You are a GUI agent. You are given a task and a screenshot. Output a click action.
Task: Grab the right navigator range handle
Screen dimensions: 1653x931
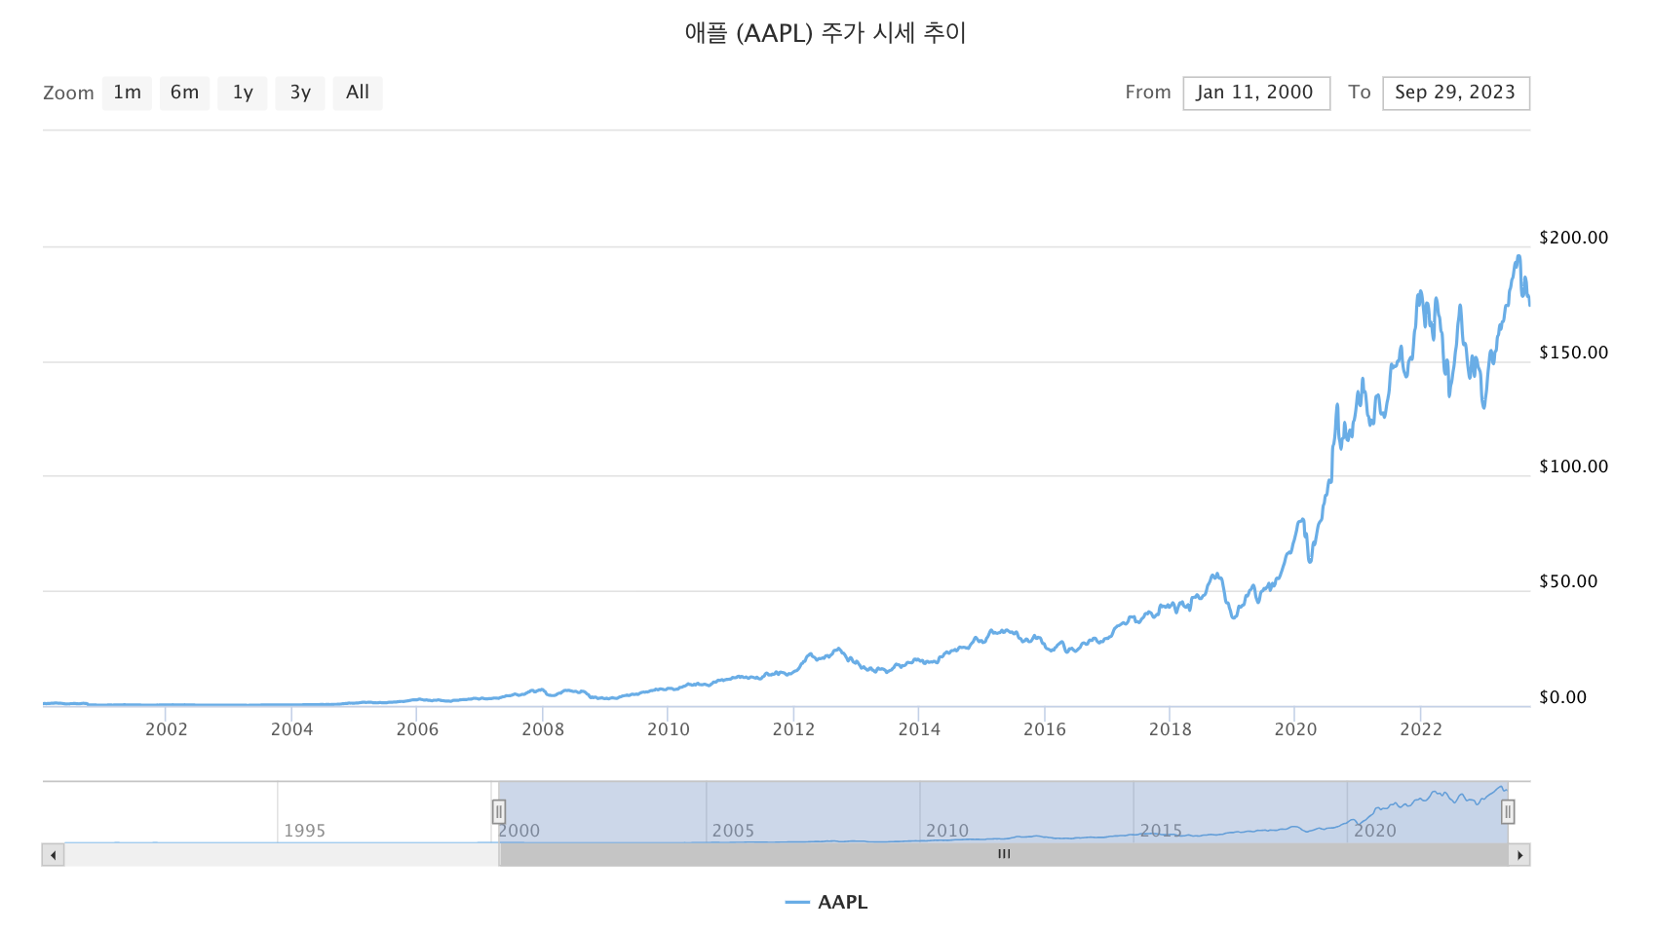point(1508,811)
